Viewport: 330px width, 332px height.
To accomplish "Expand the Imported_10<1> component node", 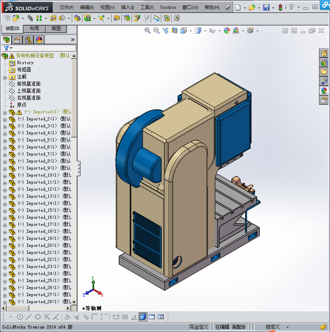I will pos(5,176).
